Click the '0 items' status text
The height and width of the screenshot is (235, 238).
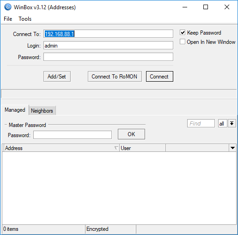click(x=11, y=229)
